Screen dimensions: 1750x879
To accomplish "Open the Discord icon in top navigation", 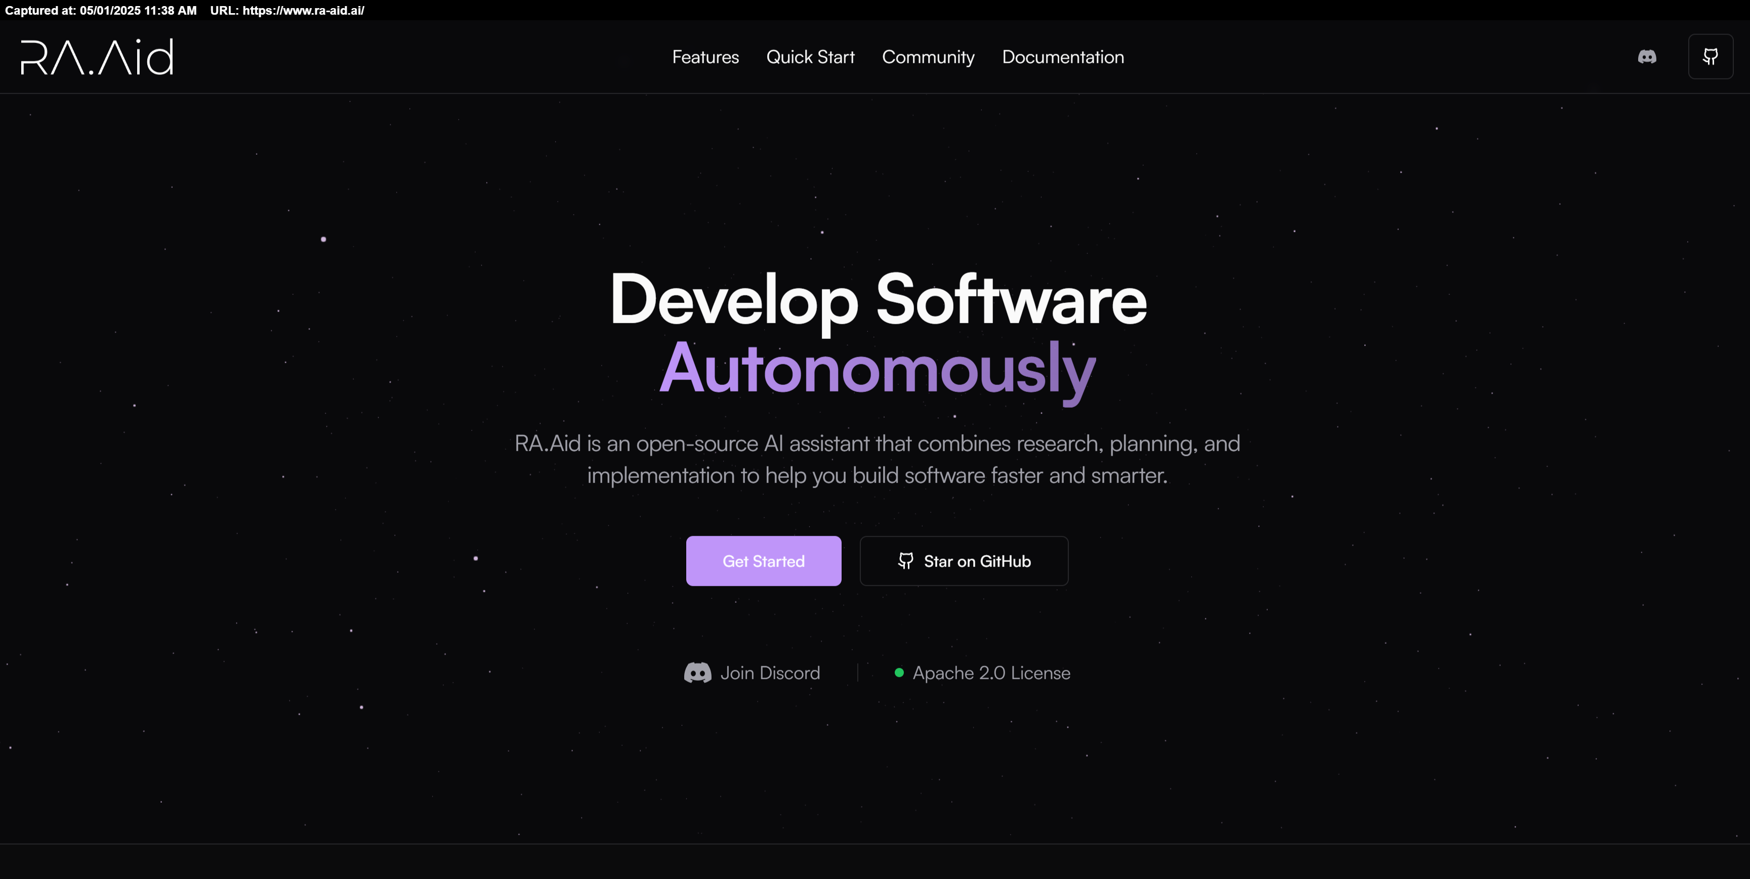I will pyautogui.click(x=1647, y=57).
